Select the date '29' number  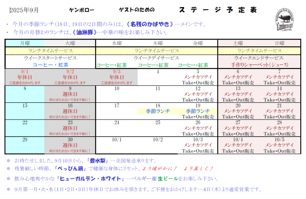coord(25,140)
